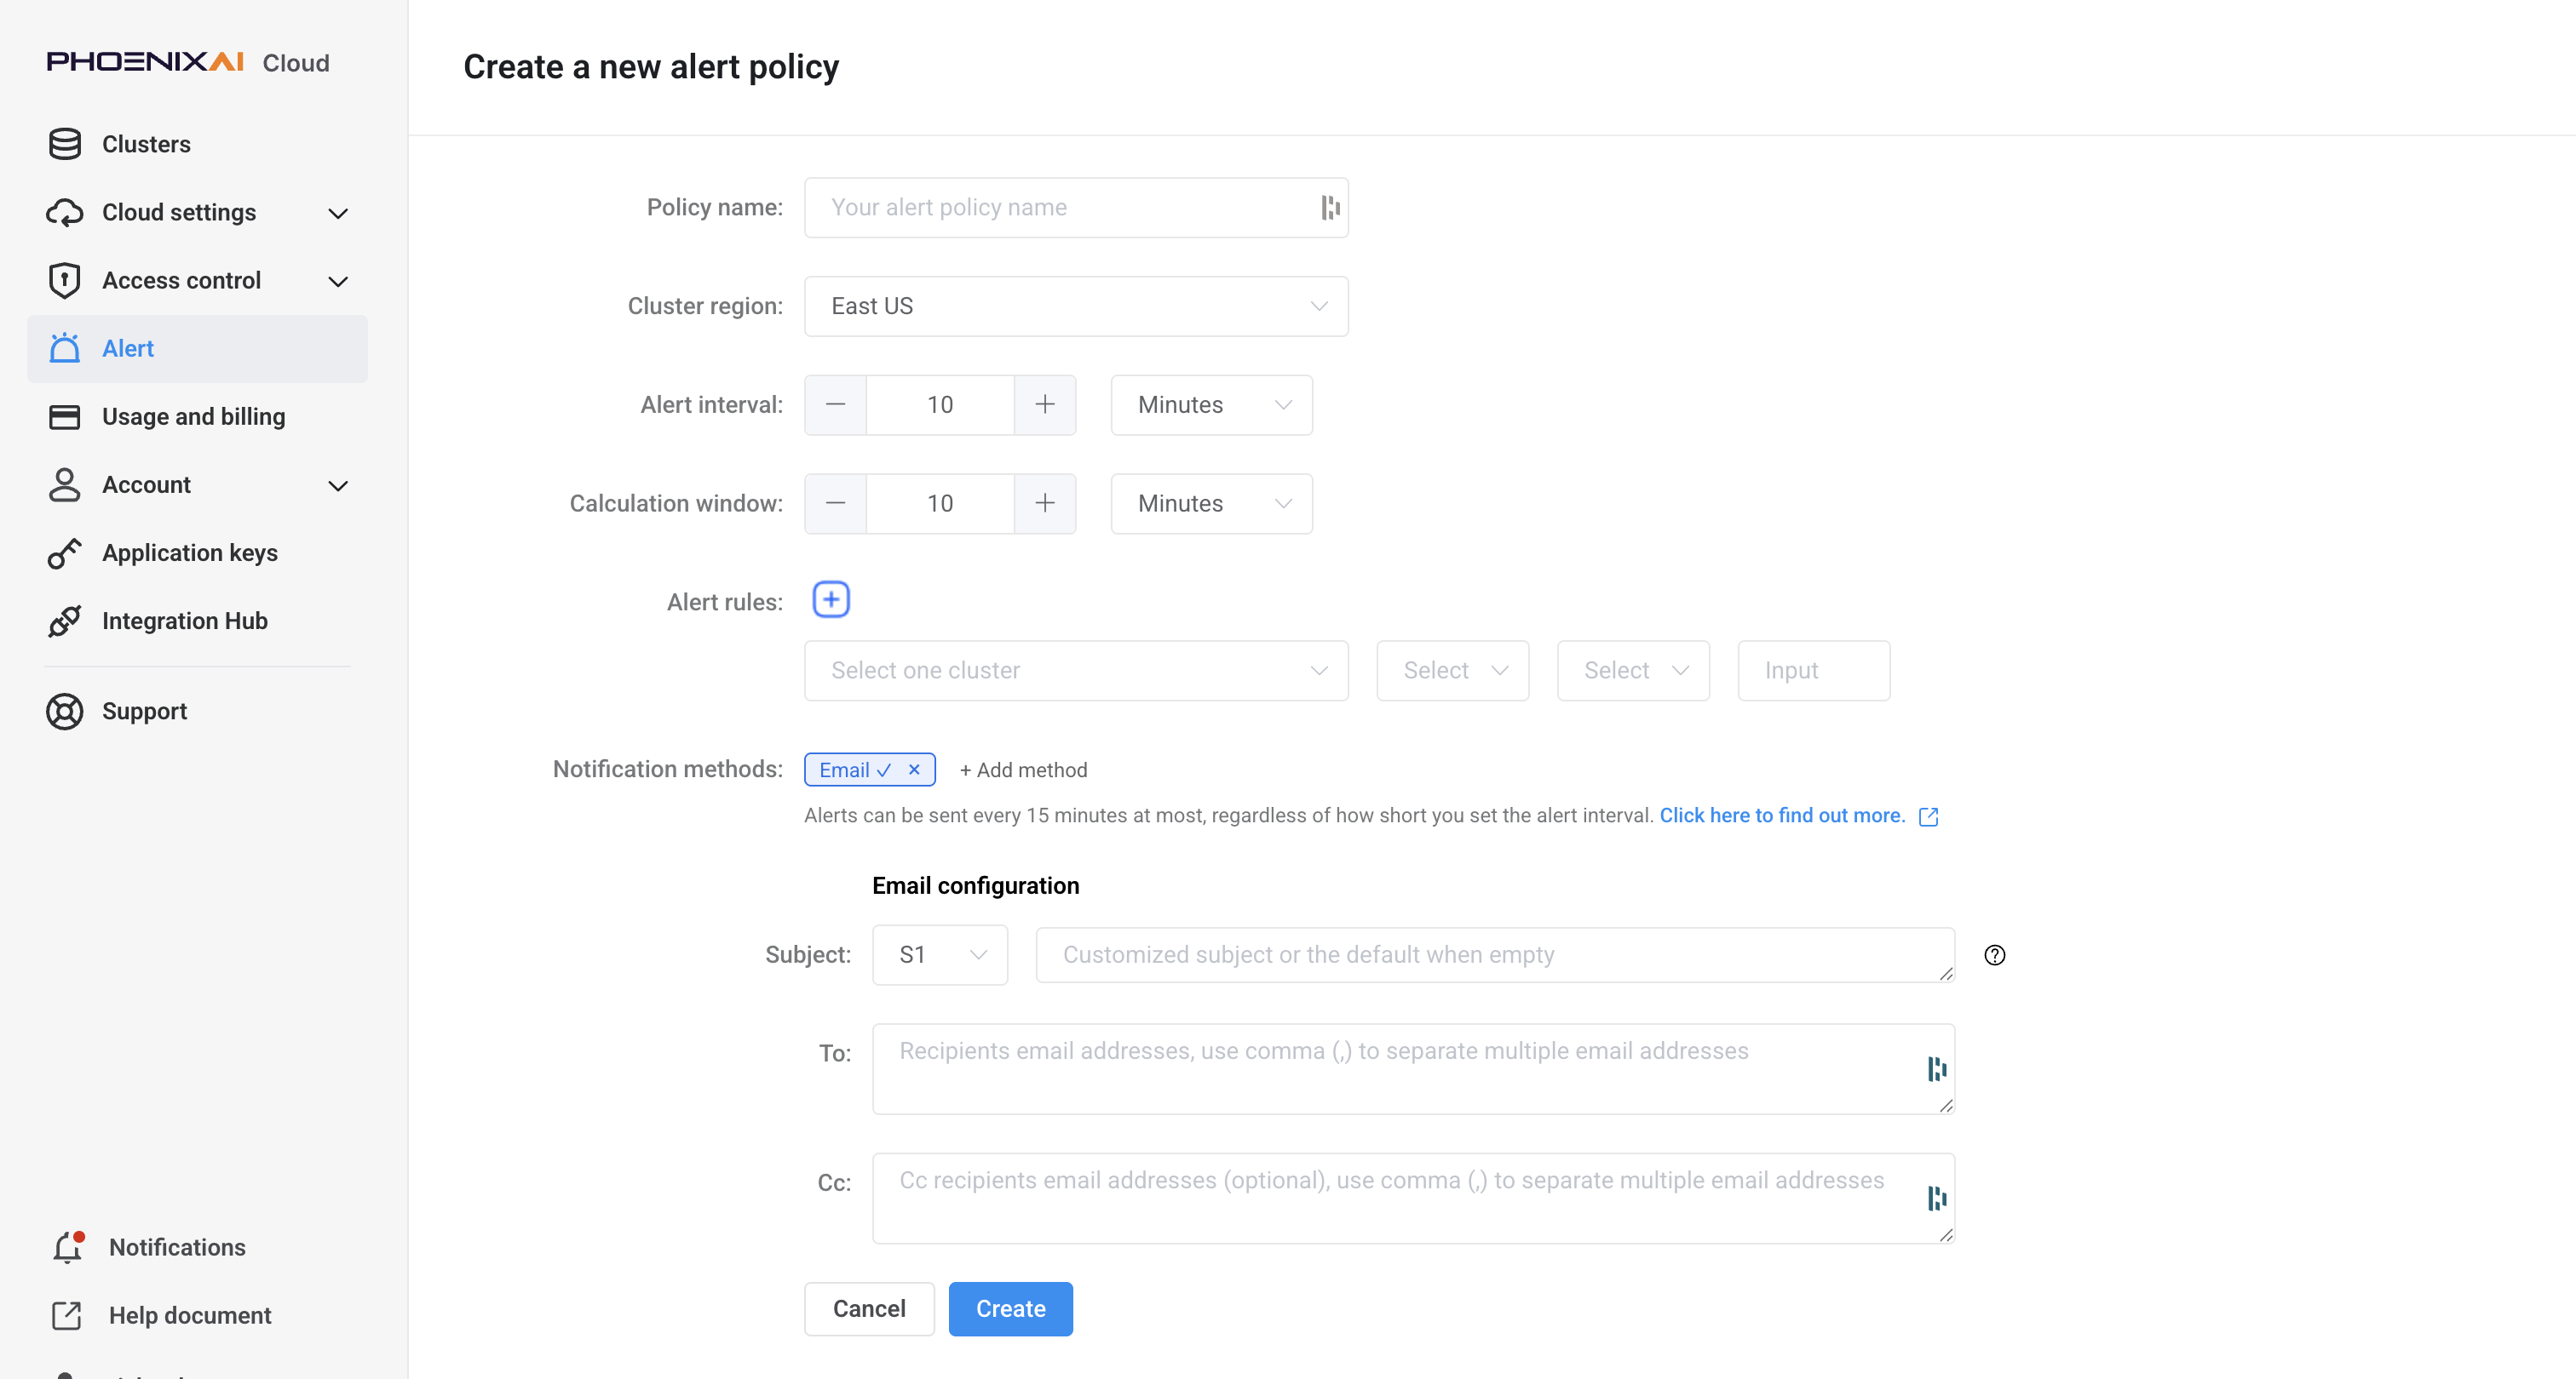Increase Calculation window with plus button
Image resolution: width=2576 pixels, height=1379 pixels.
pyautogui.click(x=1045, y=502)
